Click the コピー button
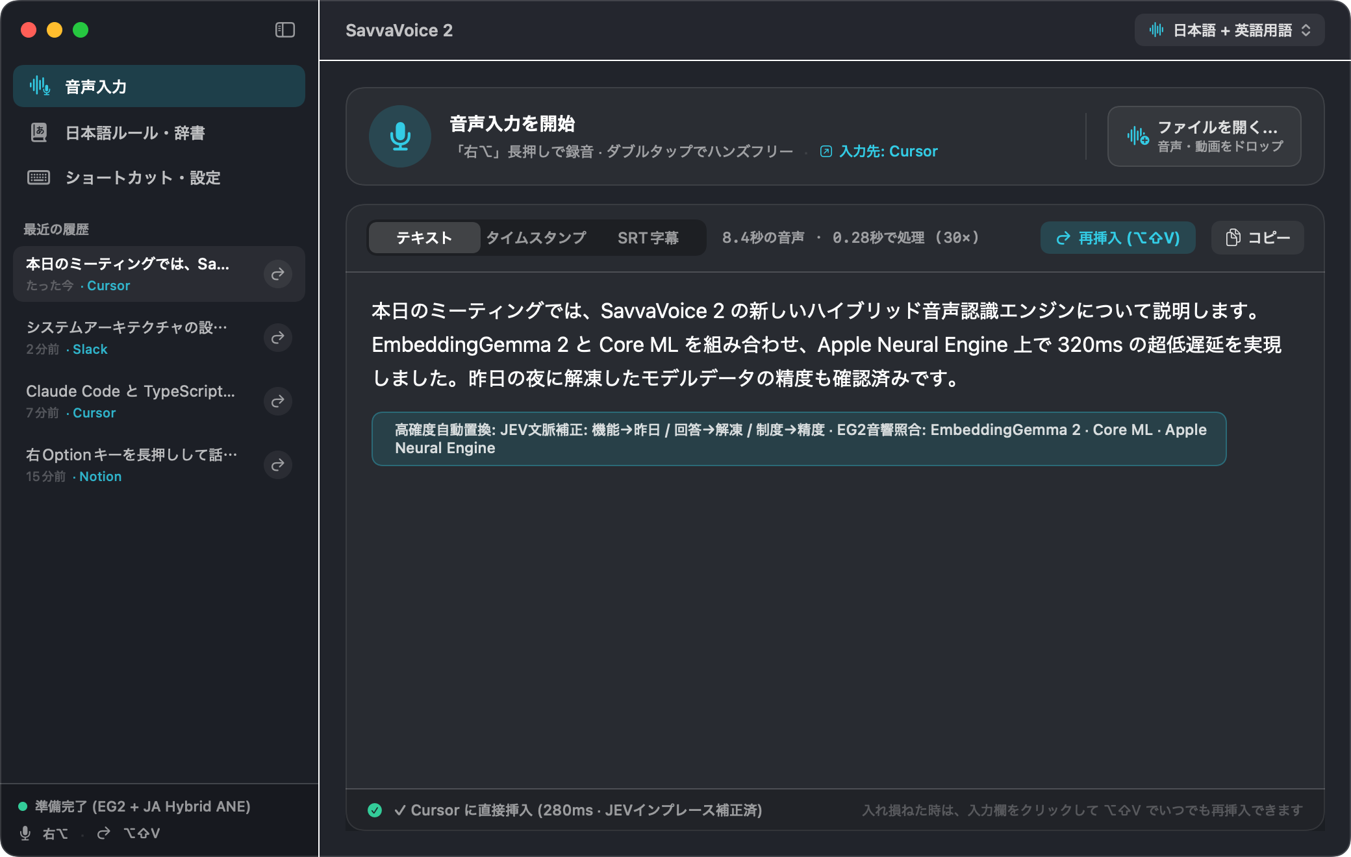This screenshot has height=857, width=1351. tap(1257, 238)
